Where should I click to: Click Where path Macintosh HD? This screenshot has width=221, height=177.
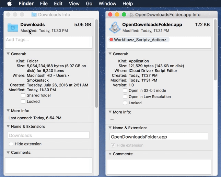click(x=39, y=75)
